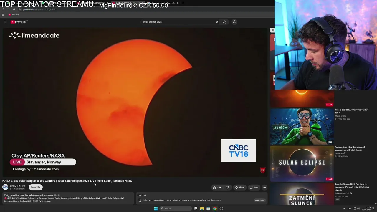The image size is (377, 212).
Task: Click the browser back arrow
Action: (3, 9)
